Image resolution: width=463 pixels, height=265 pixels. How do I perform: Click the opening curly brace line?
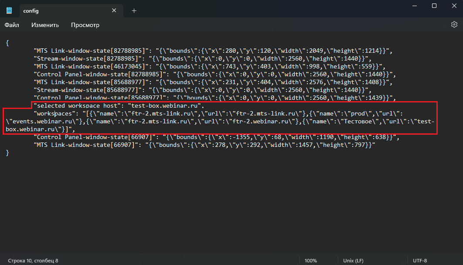tap(7, 43)
